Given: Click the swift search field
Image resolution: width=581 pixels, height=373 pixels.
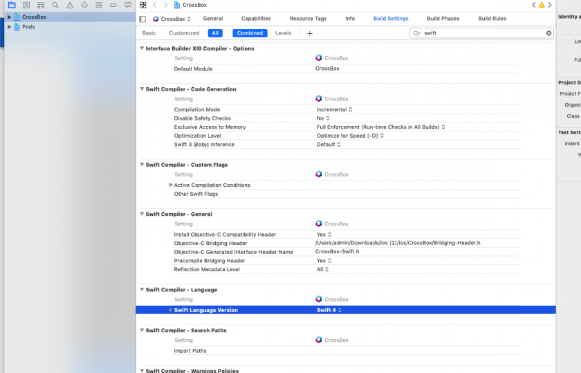Looking at the screenshot, I should (481, 33).
